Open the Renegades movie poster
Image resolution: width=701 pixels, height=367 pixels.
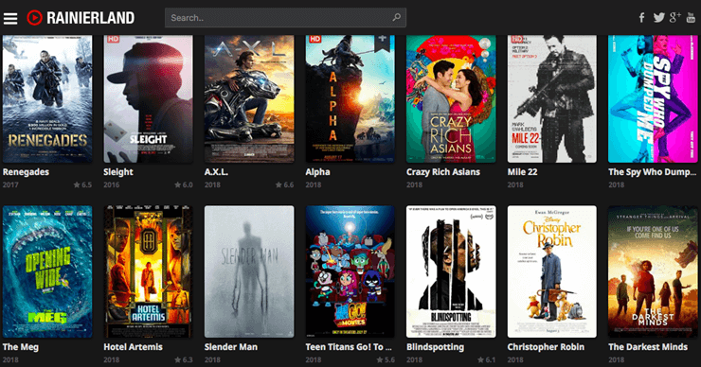pos(47,98)
